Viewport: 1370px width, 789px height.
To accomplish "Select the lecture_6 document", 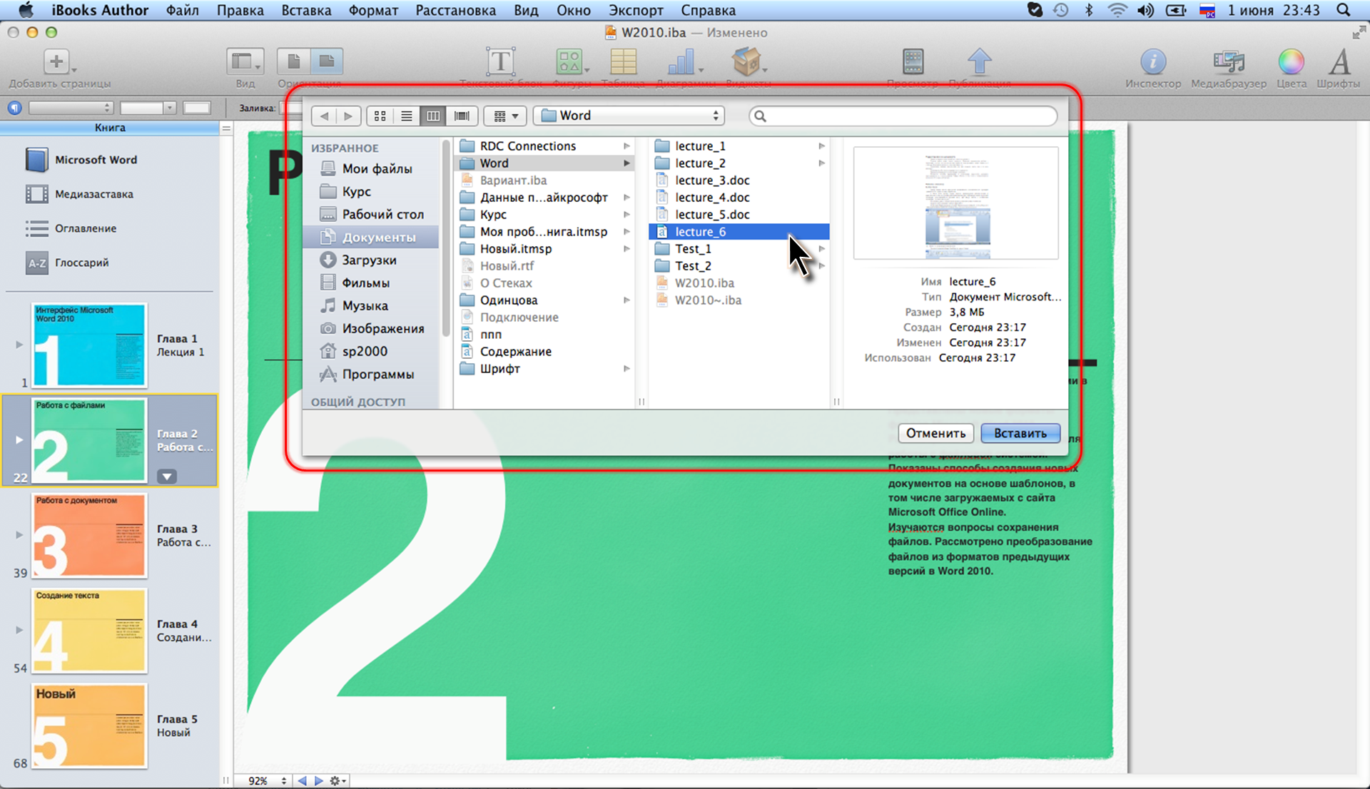I will point(739,231).
